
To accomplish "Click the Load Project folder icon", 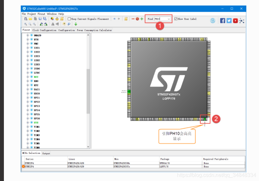I will [30, 19].
